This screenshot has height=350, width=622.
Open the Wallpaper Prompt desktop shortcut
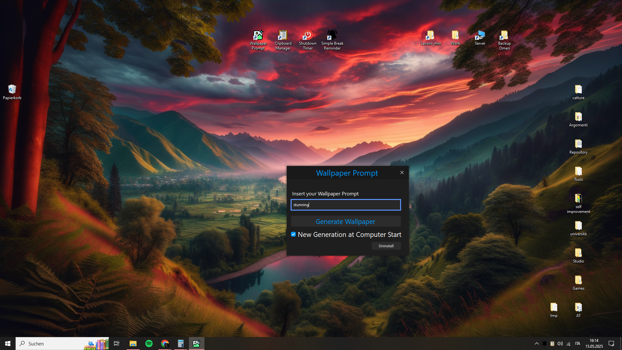click(258, 40)
